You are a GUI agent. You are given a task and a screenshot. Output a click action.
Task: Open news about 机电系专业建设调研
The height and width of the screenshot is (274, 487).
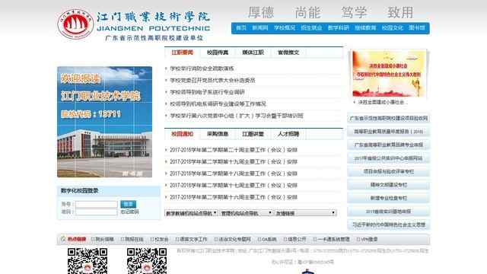(x=218, y=104)
